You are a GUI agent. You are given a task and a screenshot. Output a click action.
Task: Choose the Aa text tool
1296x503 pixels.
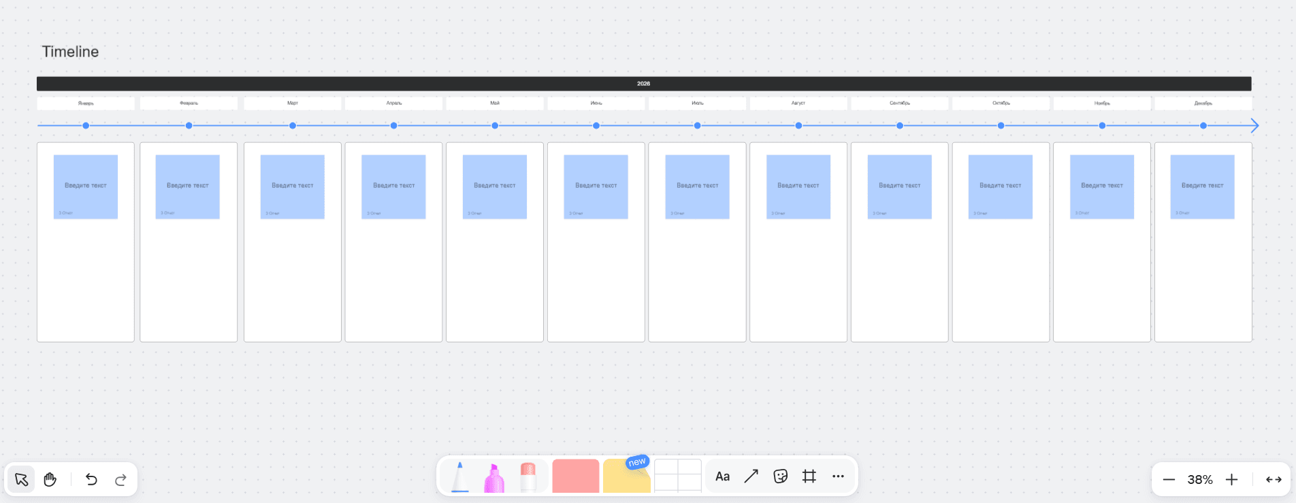click(x=722, y=476)
